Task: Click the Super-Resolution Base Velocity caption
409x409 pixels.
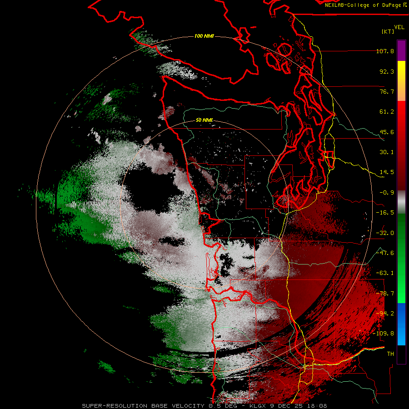Action: pos(204,406)
